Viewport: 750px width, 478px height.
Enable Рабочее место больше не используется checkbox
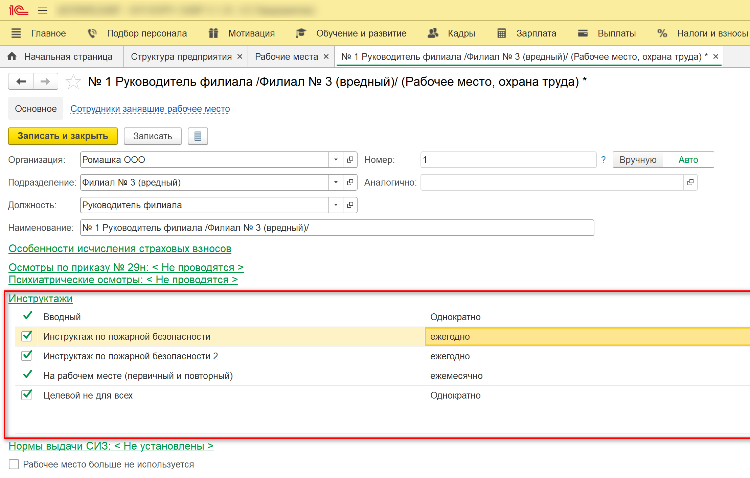[x=14, y=464]
